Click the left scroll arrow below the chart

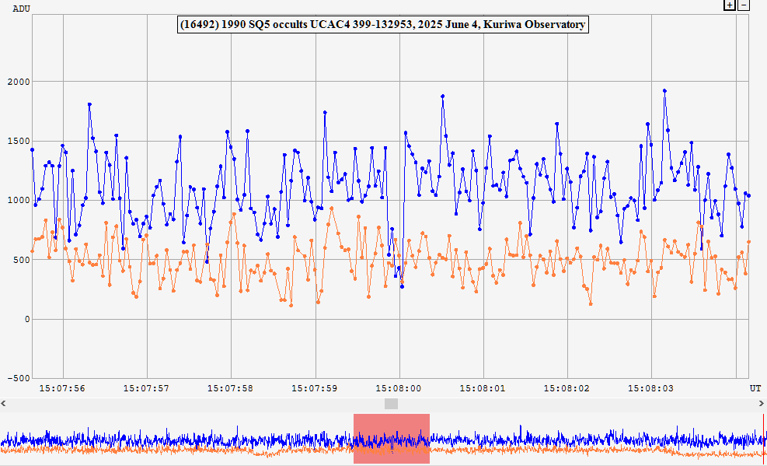(4, 404)
